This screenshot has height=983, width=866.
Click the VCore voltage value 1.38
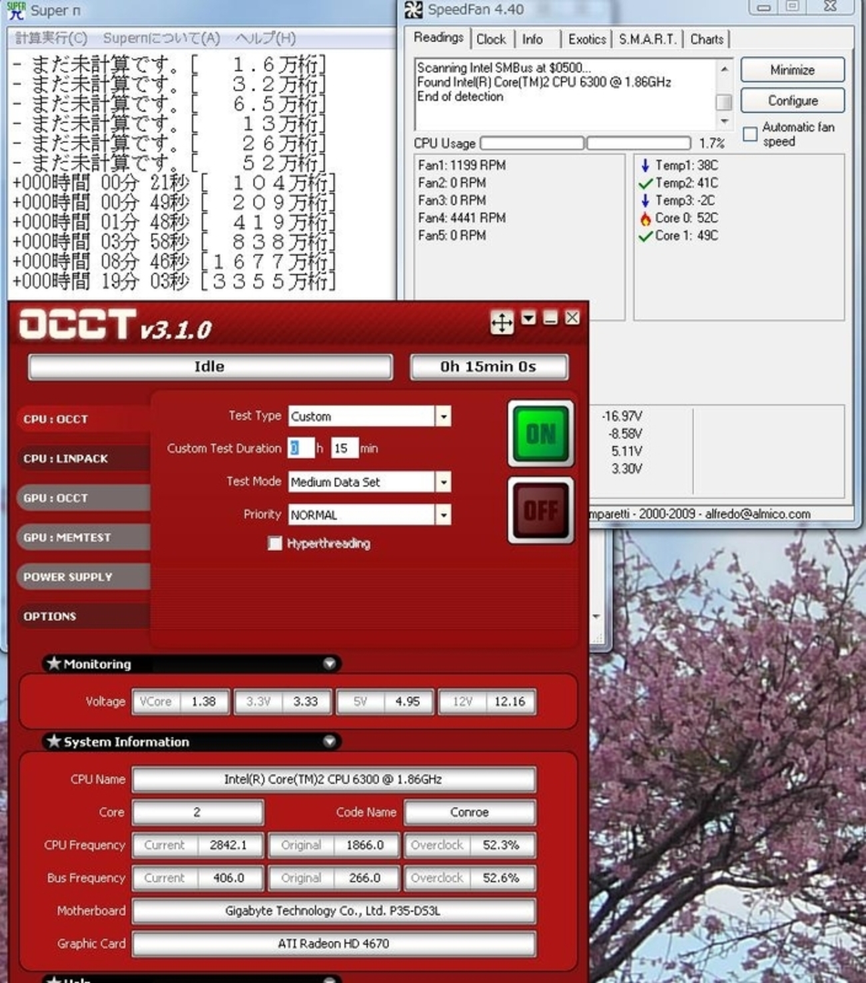pyautogui.click(x=204, y=701)
